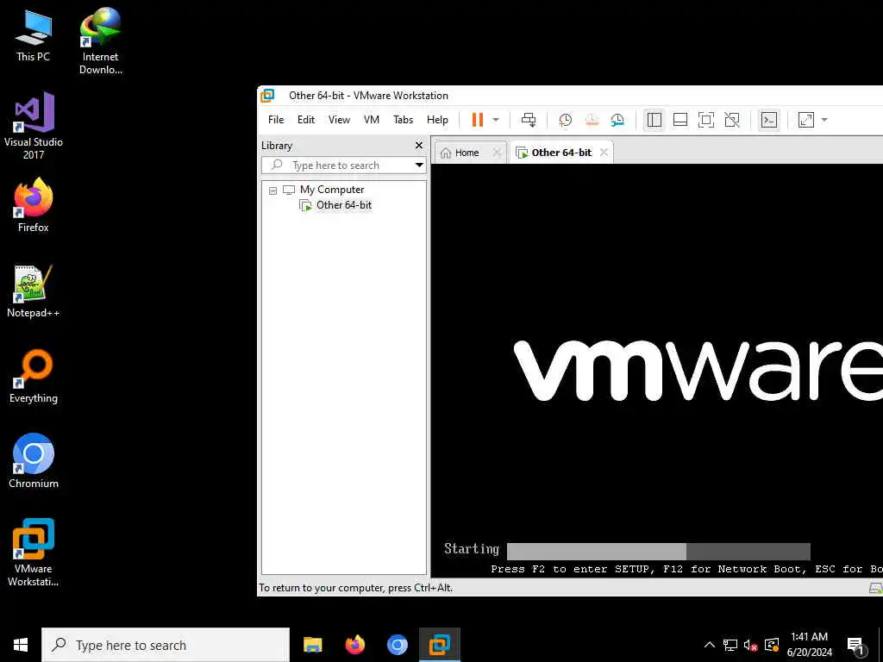Image resolution: width=883 pixels, height=662 pixels.
Task: Click Send Ctrl+Alt+Del toolbar icon
Action: coord(529,120)
